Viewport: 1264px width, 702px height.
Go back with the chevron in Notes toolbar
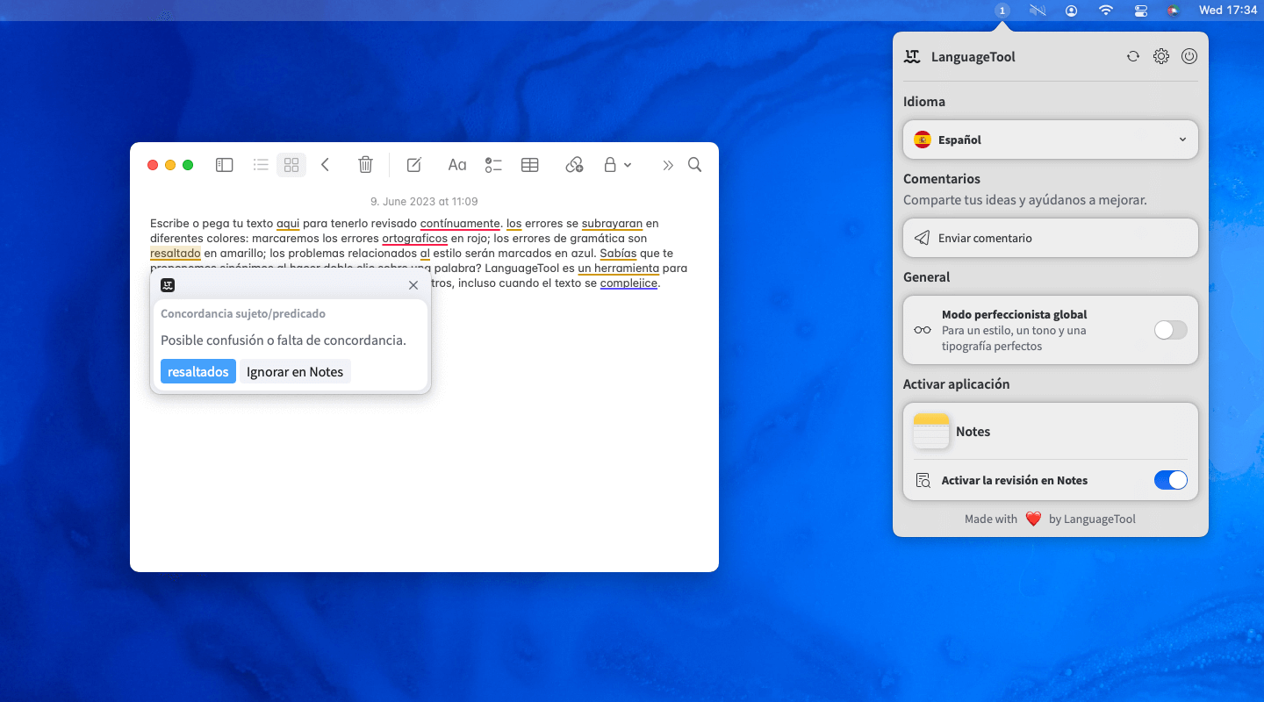coord(325,165)
